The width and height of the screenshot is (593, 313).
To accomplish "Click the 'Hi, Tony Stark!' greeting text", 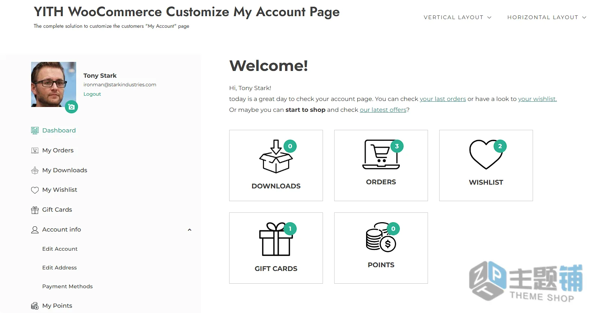I will pos(250,88).
